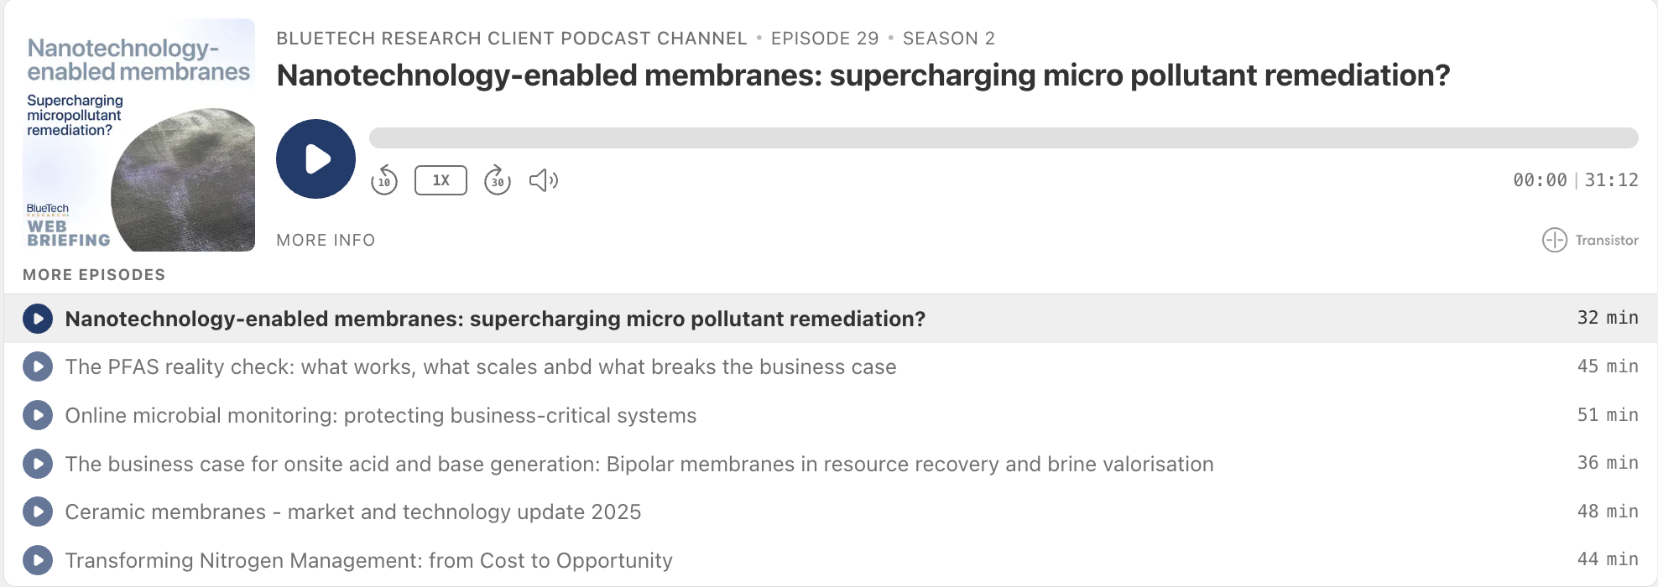Image resolution: width=1658 pixels, height=587 pixels.
Task: Select "The PFAS reality check" episode title
Action: pos(480,367)
